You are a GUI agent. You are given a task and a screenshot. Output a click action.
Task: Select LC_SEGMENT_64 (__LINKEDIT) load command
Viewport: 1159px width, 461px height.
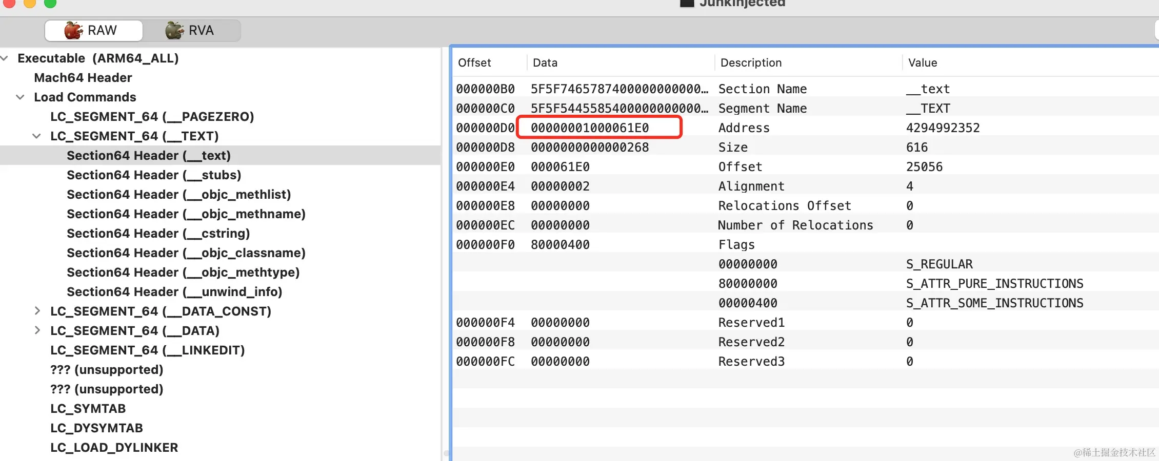pos(148,350)
